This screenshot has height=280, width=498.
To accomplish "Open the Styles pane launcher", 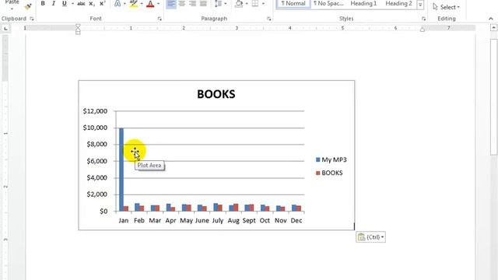I will (423, 19).
